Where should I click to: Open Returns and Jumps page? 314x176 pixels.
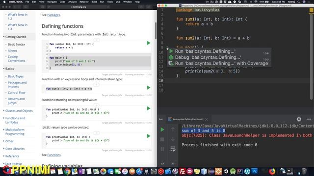[16, 101]
